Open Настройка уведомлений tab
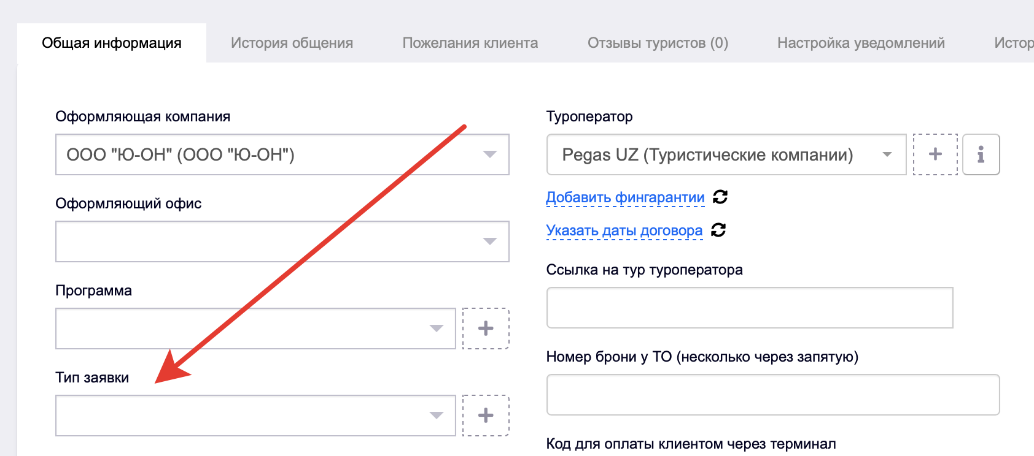The height and width of the screenshot is (456, 1034). (x=861, y=43)
